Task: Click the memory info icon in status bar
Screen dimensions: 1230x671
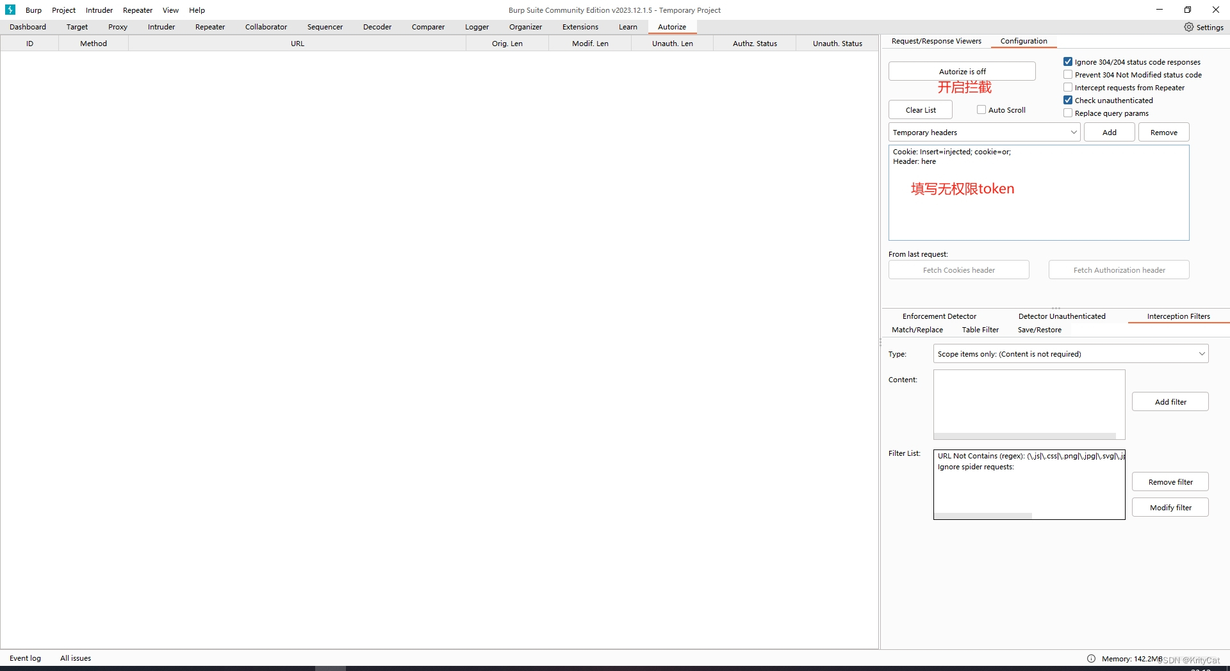Action: click(x=1091, y=658)
